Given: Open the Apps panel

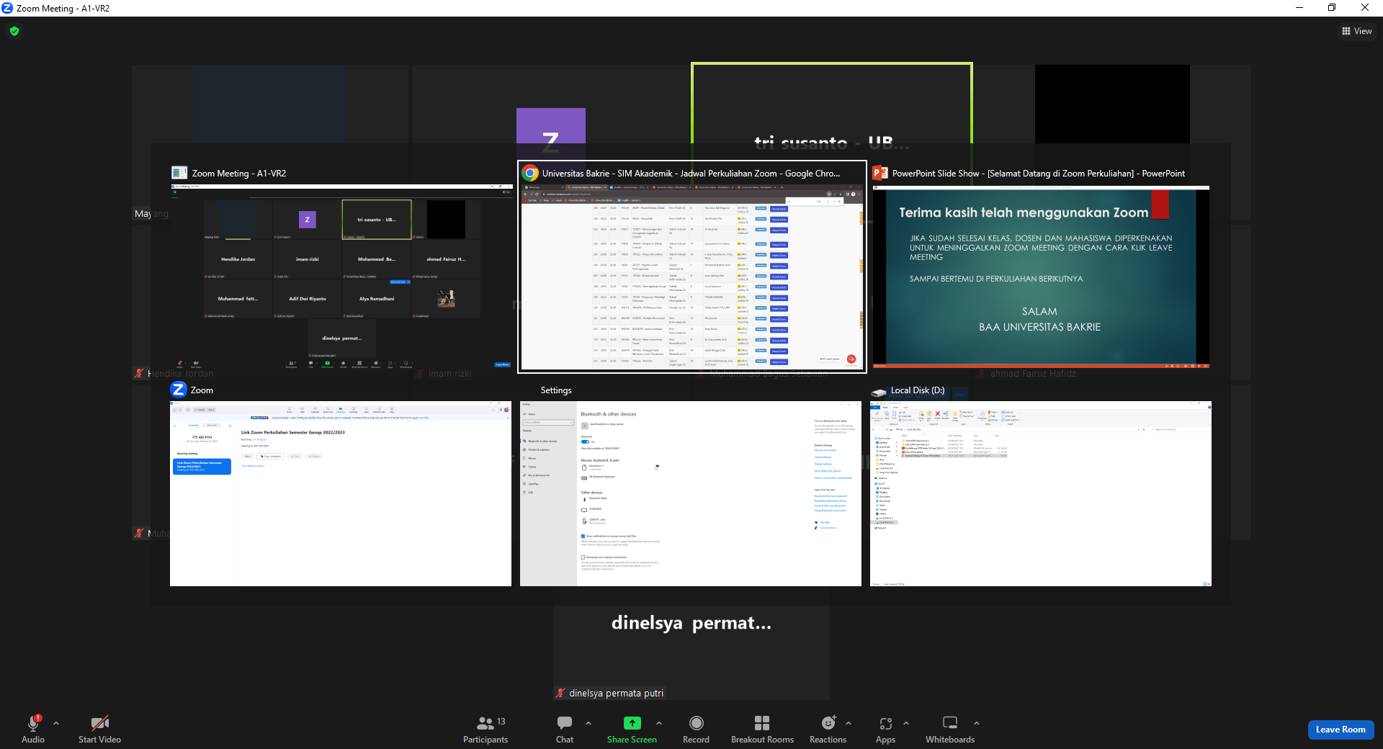Looking at the screenshot, I should [886, 729].
